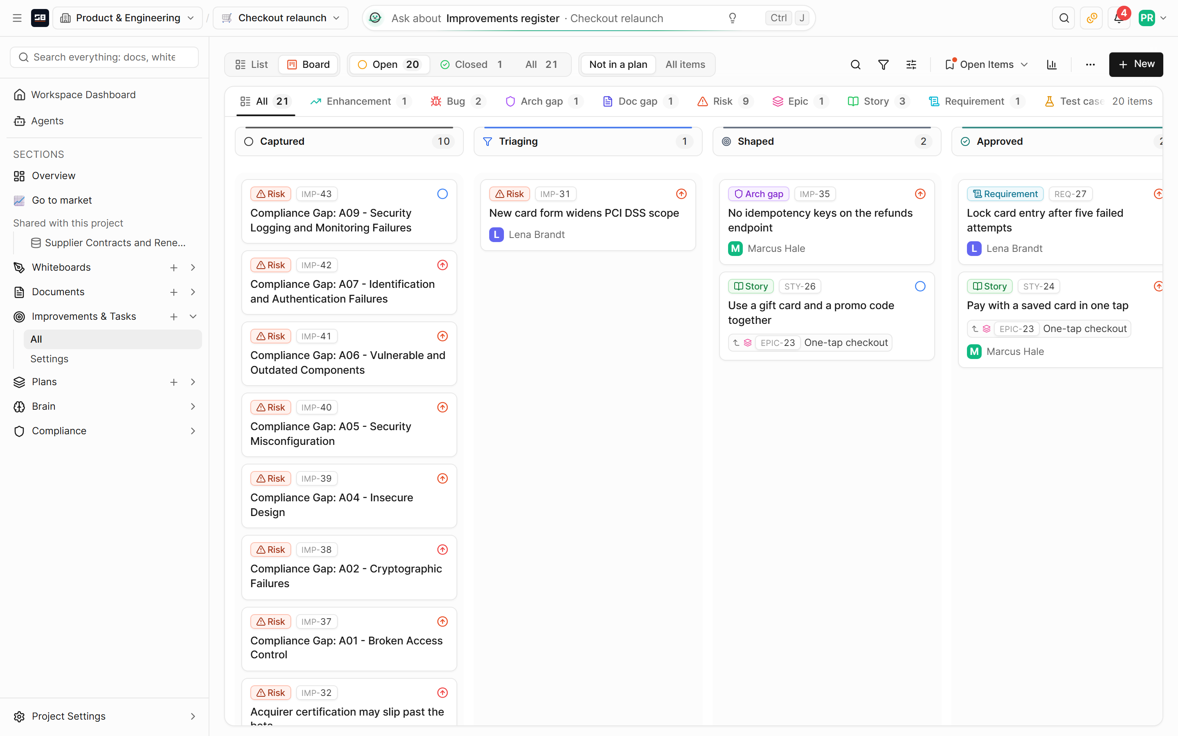Open the Open Items saved view dropdown
The width and height of the screenshot is (1178, 736).
coord(987,65)
